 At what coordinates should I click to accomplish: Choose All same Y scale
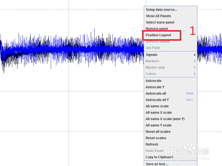click(170, 125)
